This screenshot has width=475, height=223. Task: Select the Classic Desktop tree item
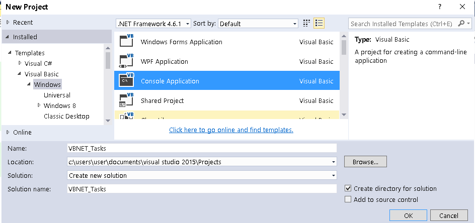pyautogui.click(x=66, y=116)
